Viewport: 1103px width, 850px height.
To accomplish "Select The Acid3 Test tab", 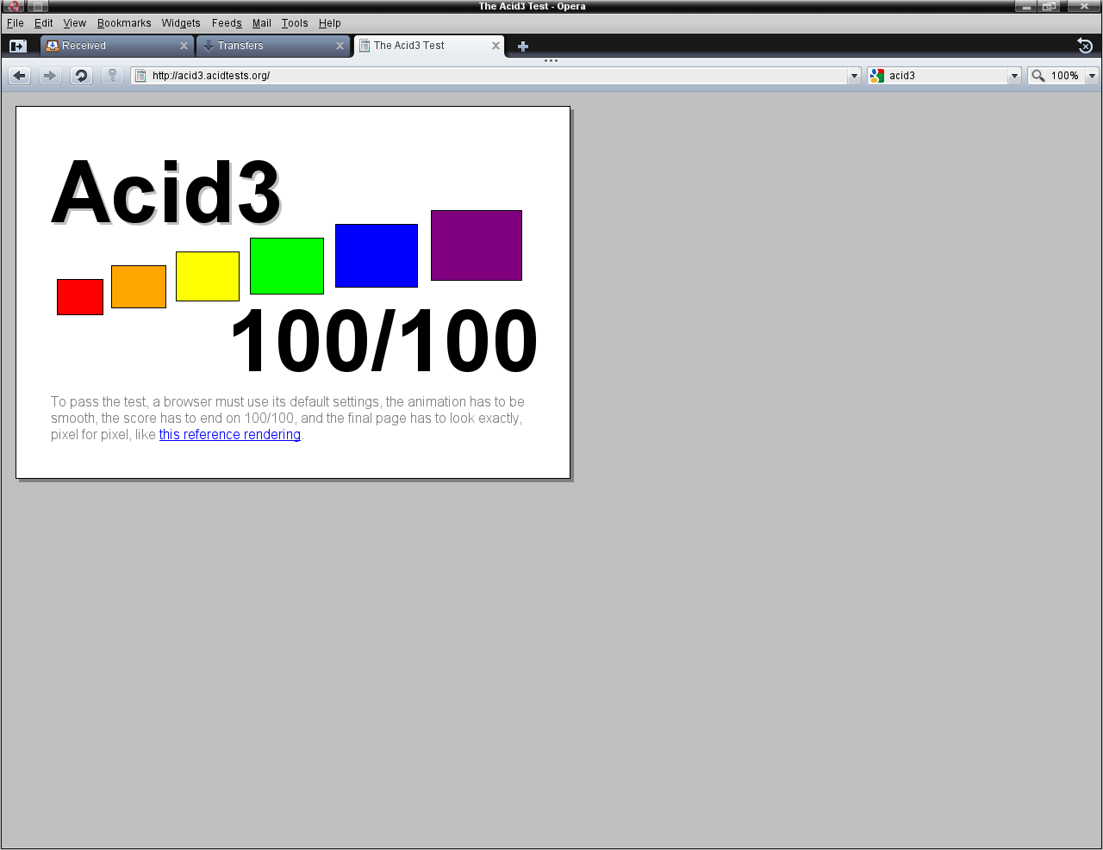I will (x=429, y=46).
